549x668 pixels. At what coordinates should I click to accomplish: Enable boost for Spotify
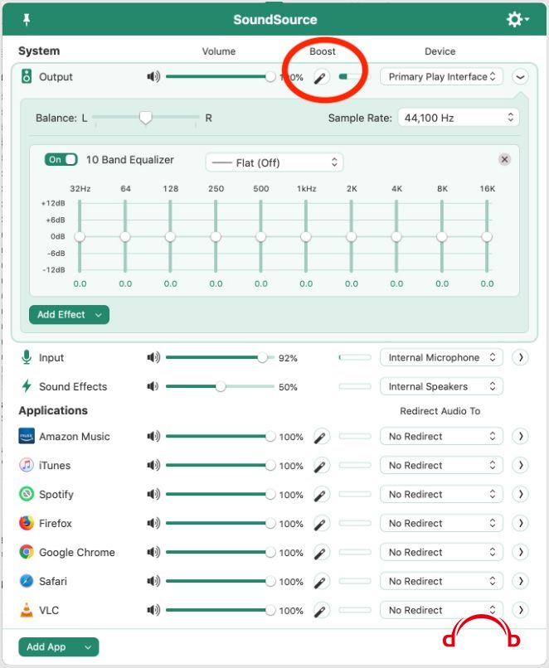pos(322,495)
